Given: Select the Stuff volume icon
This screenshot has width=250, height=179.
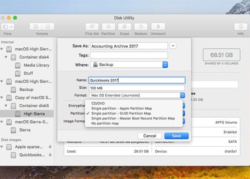Looking at the screenshot, I should [x=18, y=73].
